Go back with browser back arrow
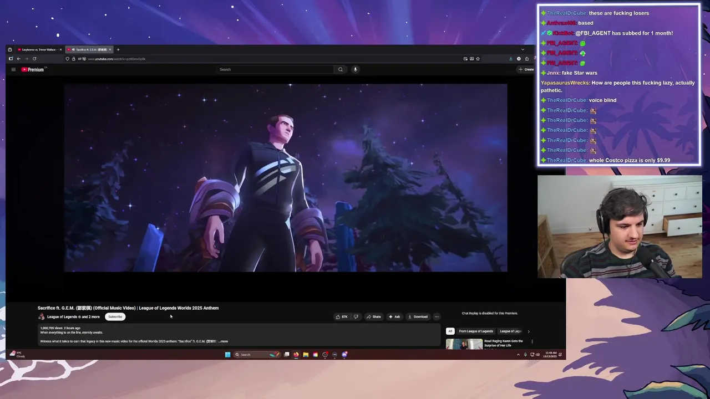This screenshot has height=399, width=710. 18,59
